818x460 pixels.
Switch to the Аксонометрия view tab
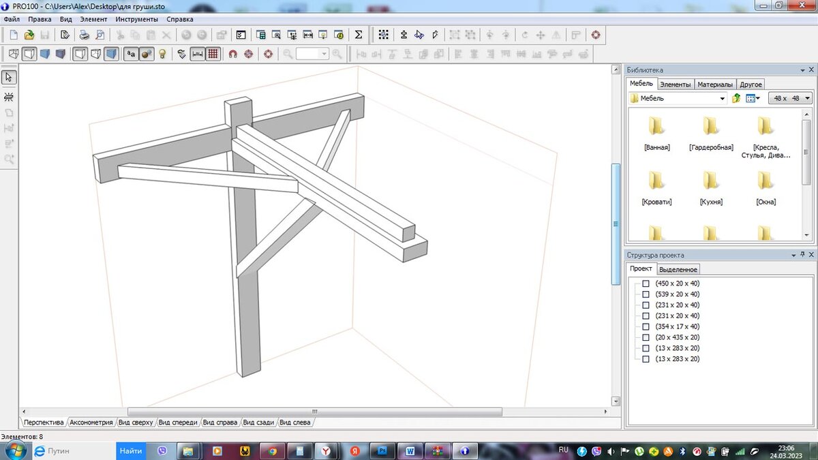pyautogui.click(x=91, y=423)
